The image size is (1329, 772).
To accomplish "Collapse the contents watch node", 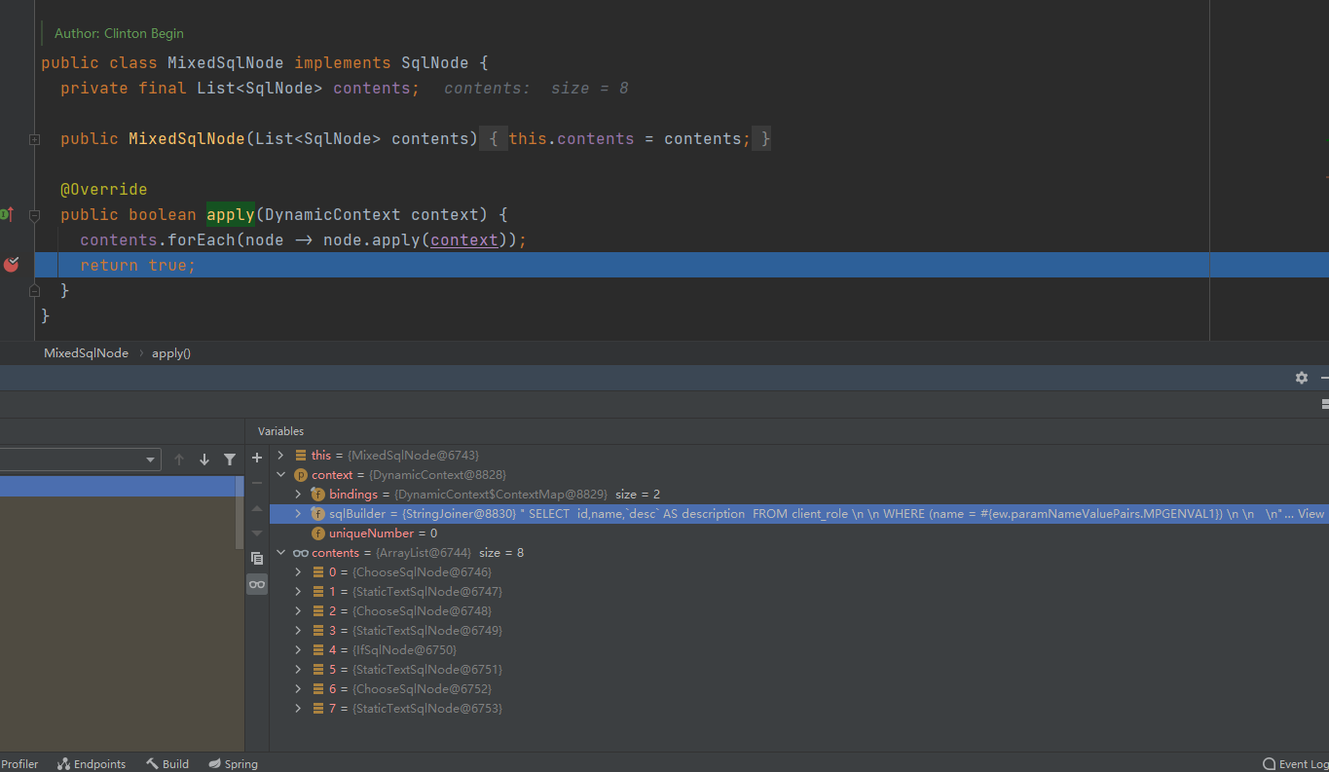I will (281, 552).
